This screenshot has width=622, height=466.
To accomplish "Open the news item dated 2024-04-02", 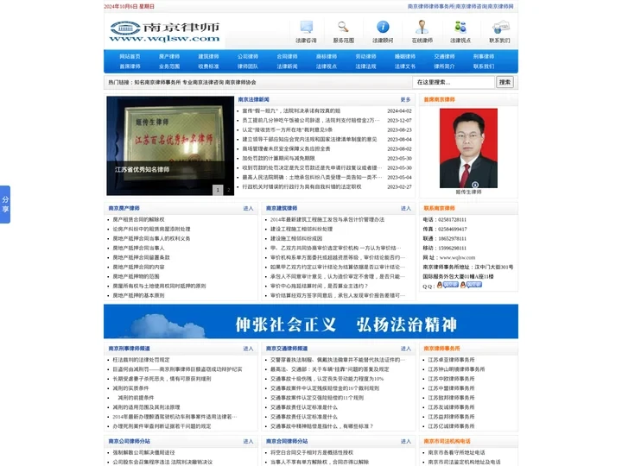I will pos(291,111).
